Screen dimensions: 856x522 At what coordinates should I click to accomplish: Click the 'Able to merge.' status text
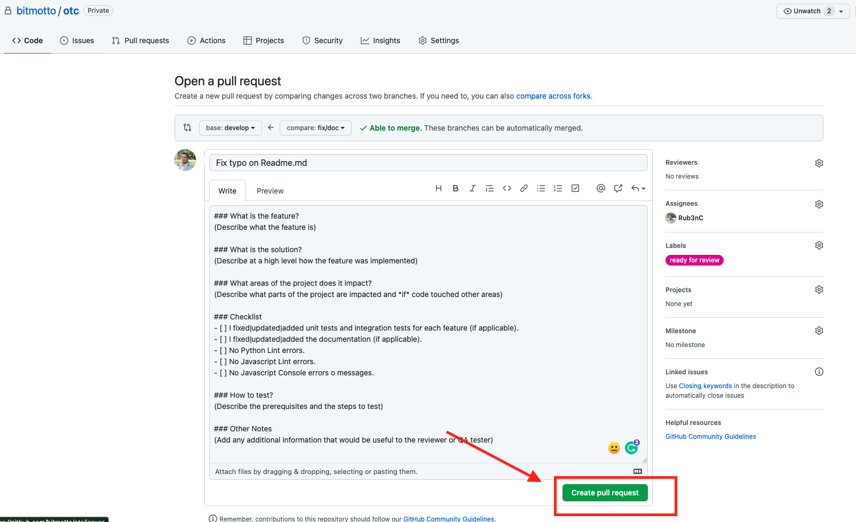(x=395, y=128)
